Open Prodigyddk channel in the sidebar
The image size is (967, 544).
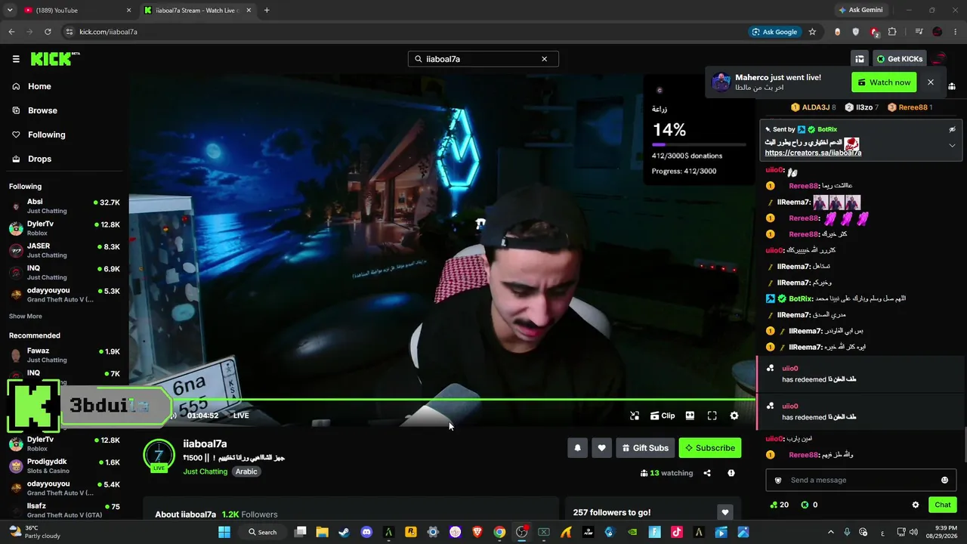[64, 466]
